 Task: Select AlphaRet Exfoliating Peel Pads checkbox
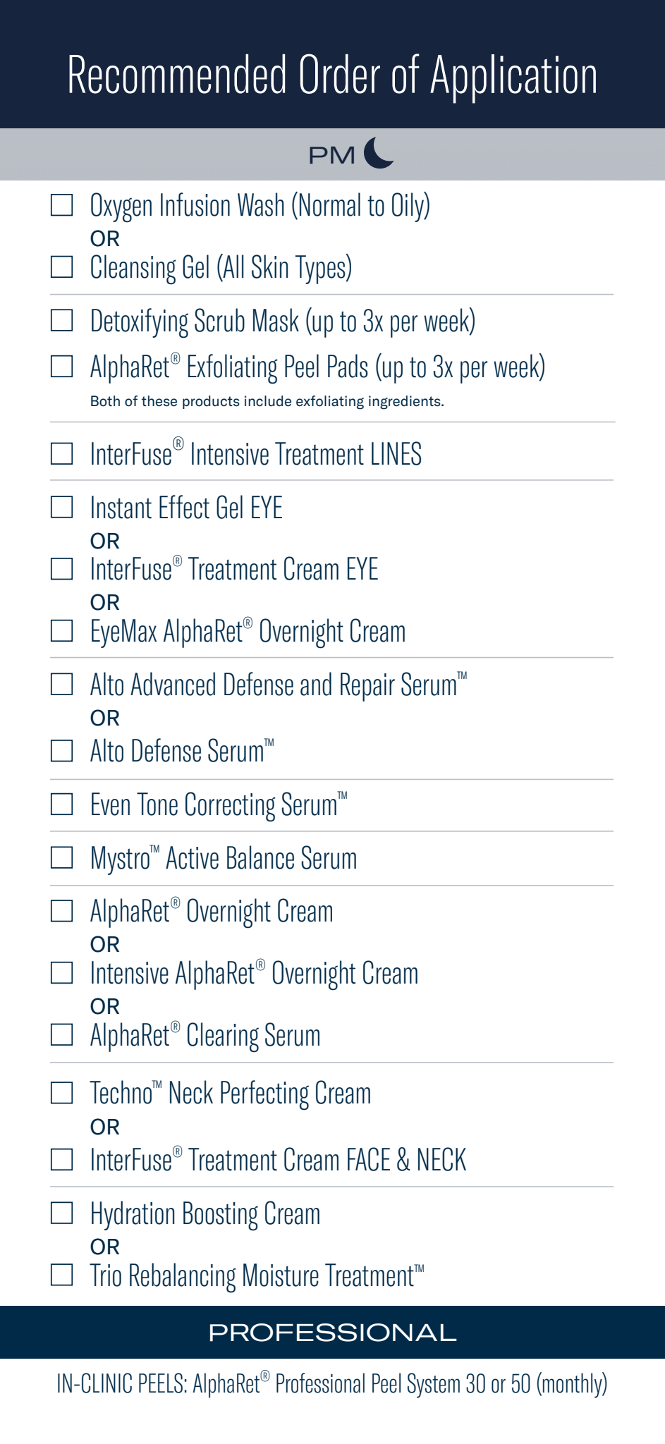coord(62,367)
